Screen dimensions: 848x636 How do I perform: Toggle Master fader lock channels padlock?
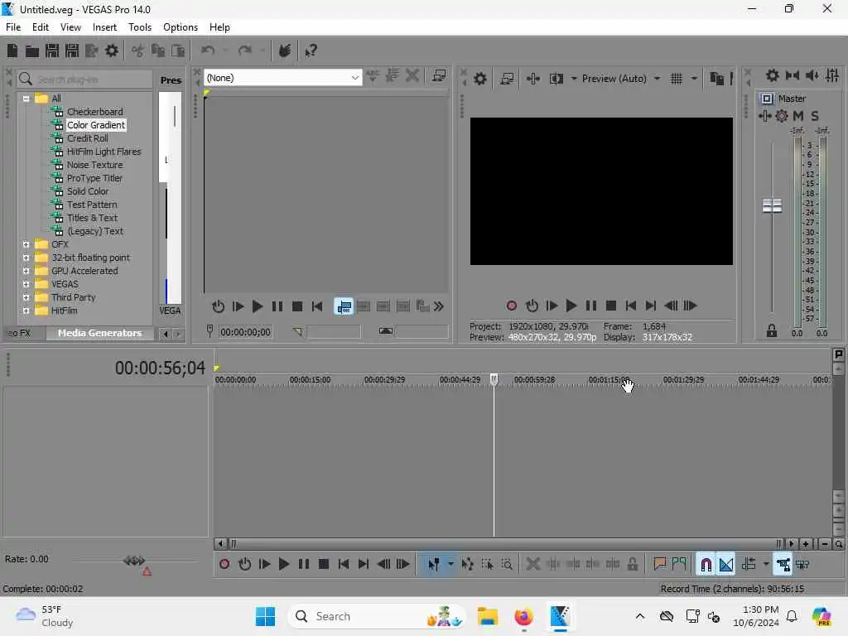pos(772,331)
